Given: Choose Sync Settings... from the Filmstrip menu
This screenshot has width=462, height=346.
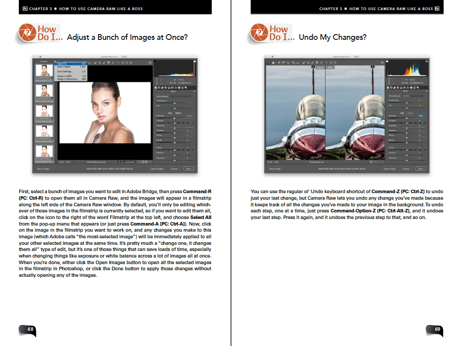Looking at the screenshot, I should (65, 71).
